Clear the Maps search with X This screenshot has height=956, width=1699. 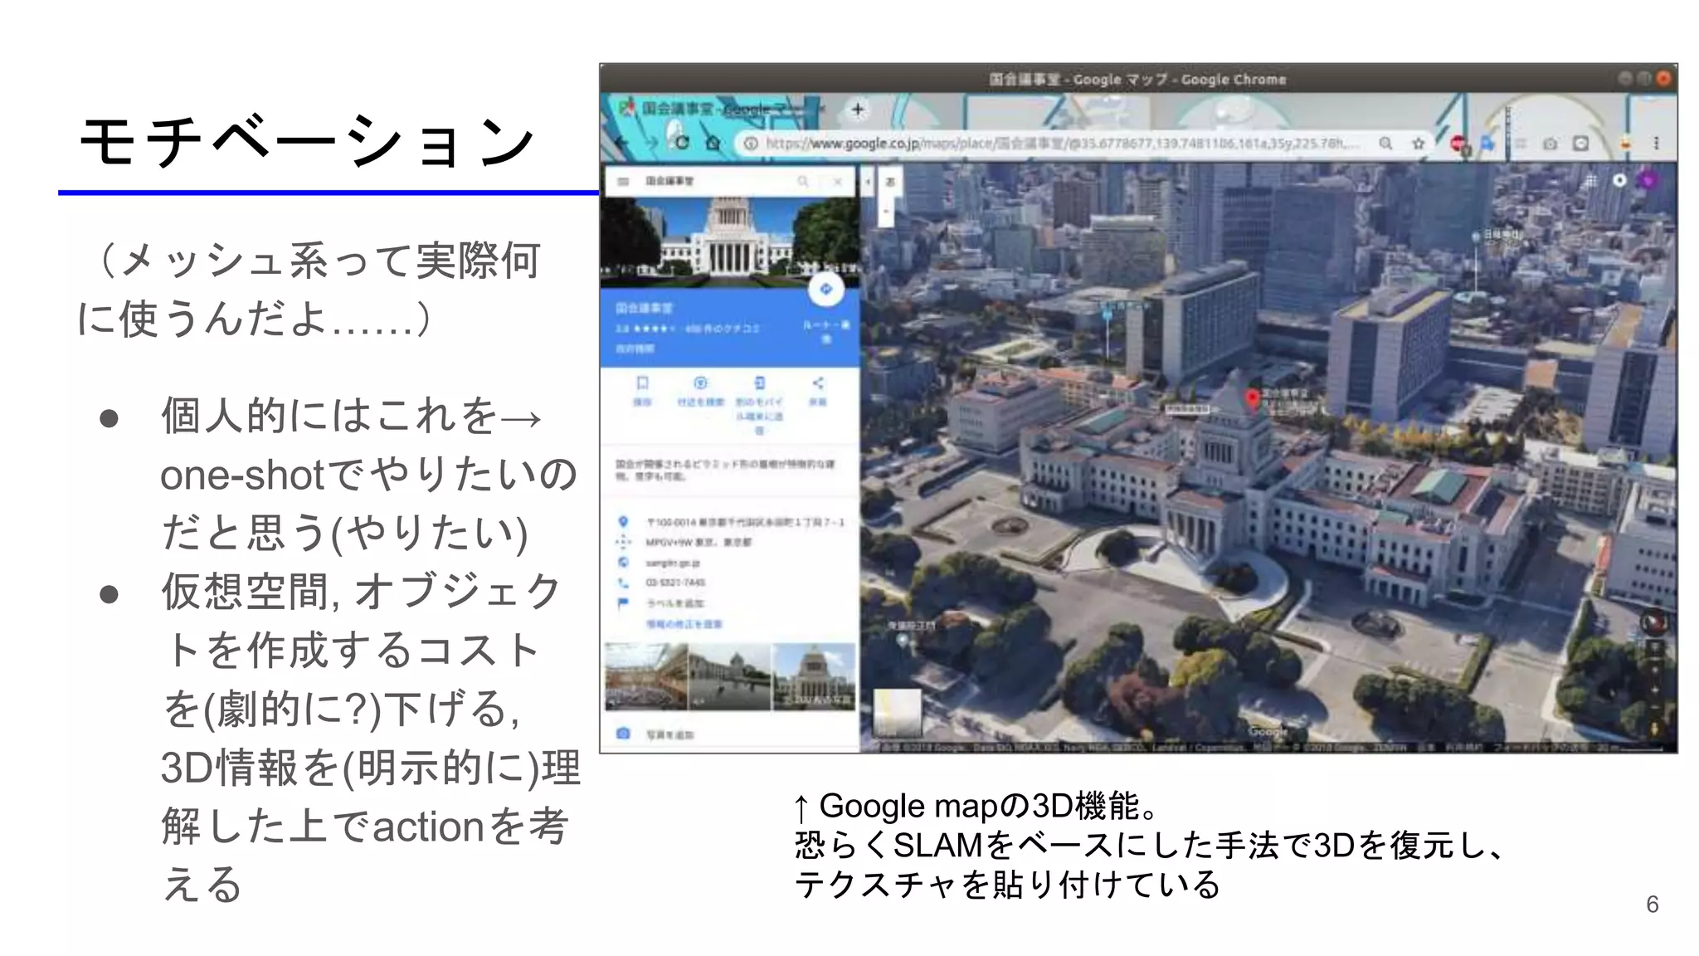[x=838, y=181]
